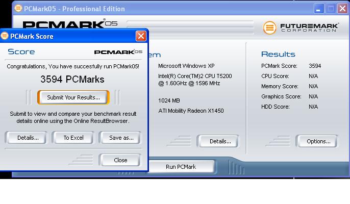Click the 'Memory Score:' label
Screen dimensions: 350x204
(280, 86)
